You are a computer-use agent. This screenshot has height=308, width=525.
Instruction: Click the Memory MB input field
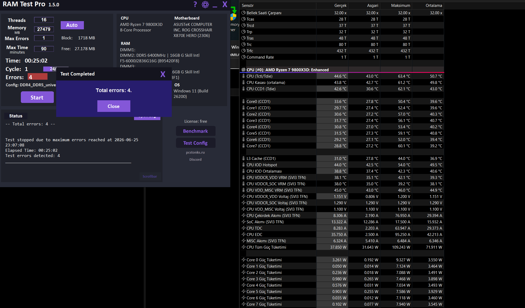coord(44,29)
